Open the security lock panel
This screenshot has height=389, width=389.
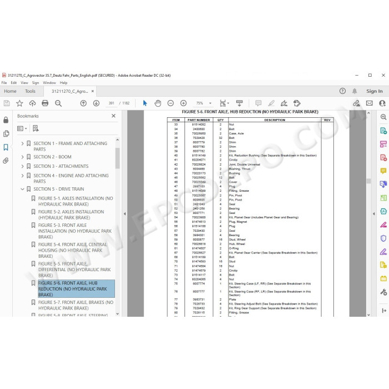pos(6,120)
